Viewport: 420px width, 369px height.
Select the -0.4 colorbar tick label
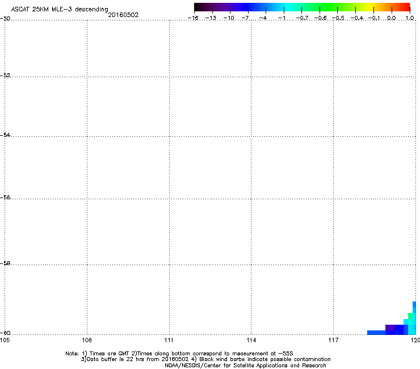[x=357, y=18]
